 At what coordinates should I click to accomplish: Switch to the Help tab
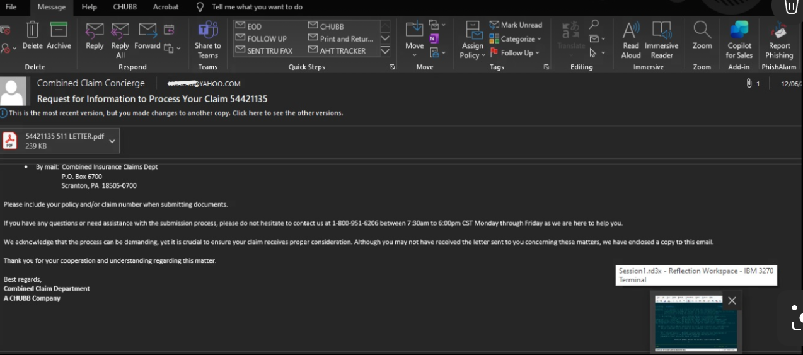pyautogui.click(x=90, y=7)
